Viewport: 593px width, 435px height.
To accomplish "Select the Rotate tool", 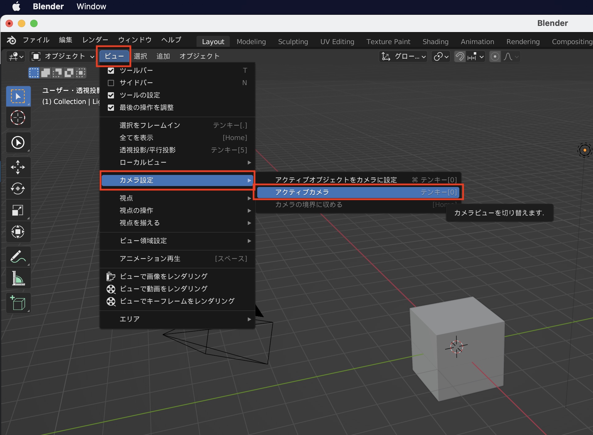I will coord(18,188).
